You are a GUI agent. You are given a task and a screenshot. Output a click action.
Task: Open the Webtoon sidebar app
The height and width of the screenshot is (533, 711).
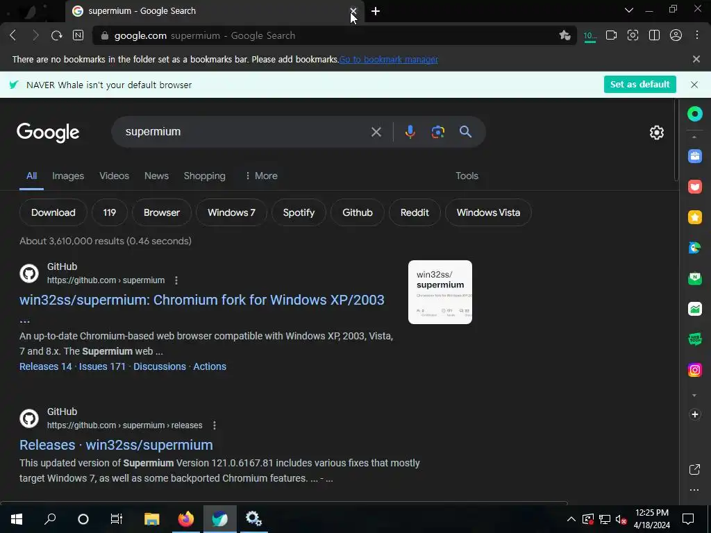click(694, 339)
